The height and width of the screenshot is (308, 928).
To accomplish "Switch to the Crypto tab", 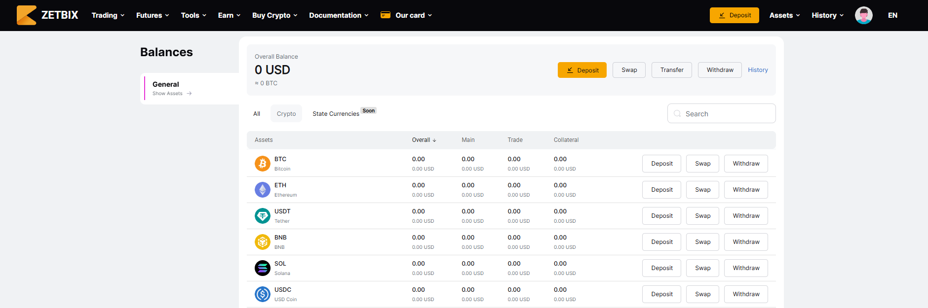I will 286,114.
